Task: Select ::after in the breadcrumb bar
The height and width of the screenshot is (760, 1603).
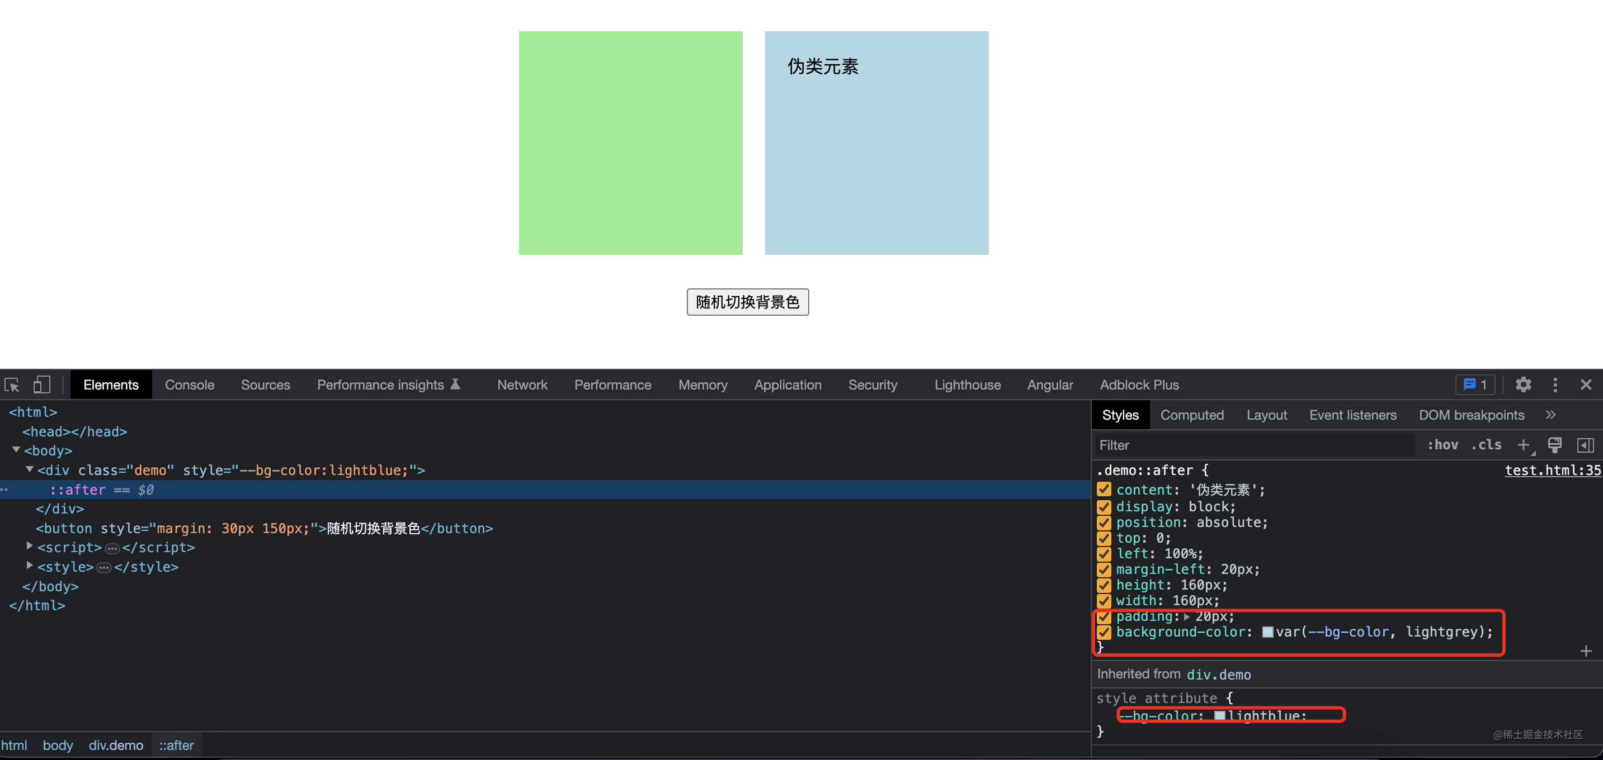Action: pos(176,745)
